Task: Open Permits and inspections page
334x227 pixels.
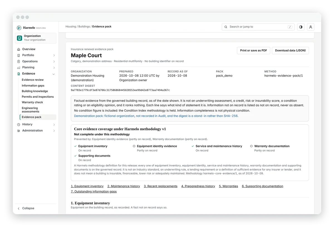Action: (38, 97)
